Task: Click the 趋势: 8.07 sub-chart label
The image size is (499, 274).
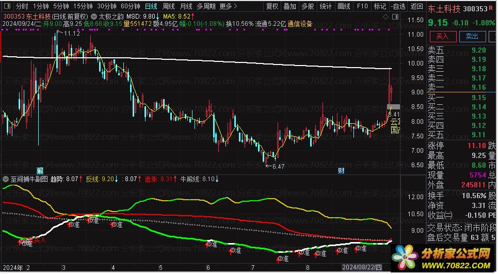Action: (x=64, y=179)
